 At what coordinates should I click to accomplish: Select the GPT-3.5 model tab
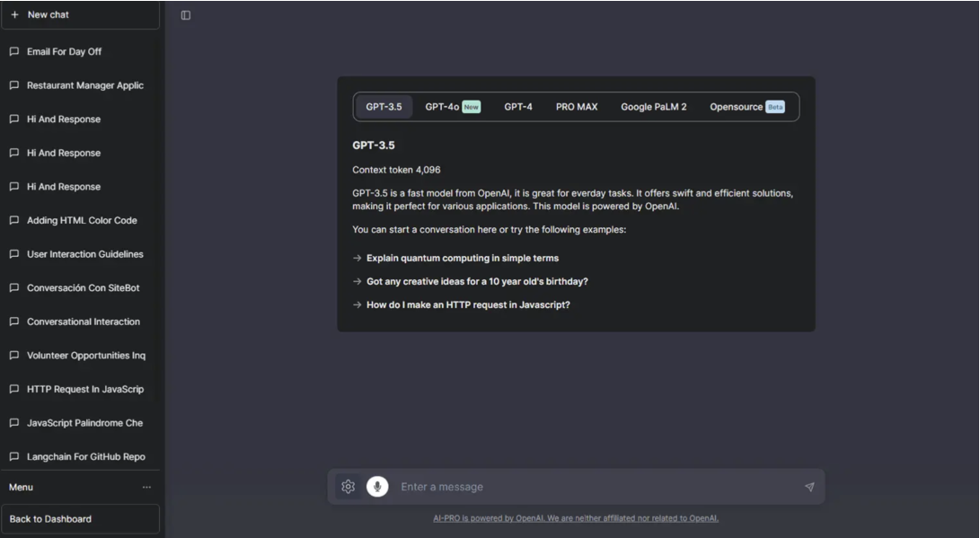click(x=384, y=107)
